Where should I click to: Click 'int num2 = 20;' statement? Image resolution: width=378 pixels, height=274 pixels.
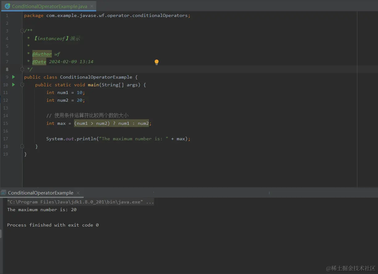coord(65,100)
